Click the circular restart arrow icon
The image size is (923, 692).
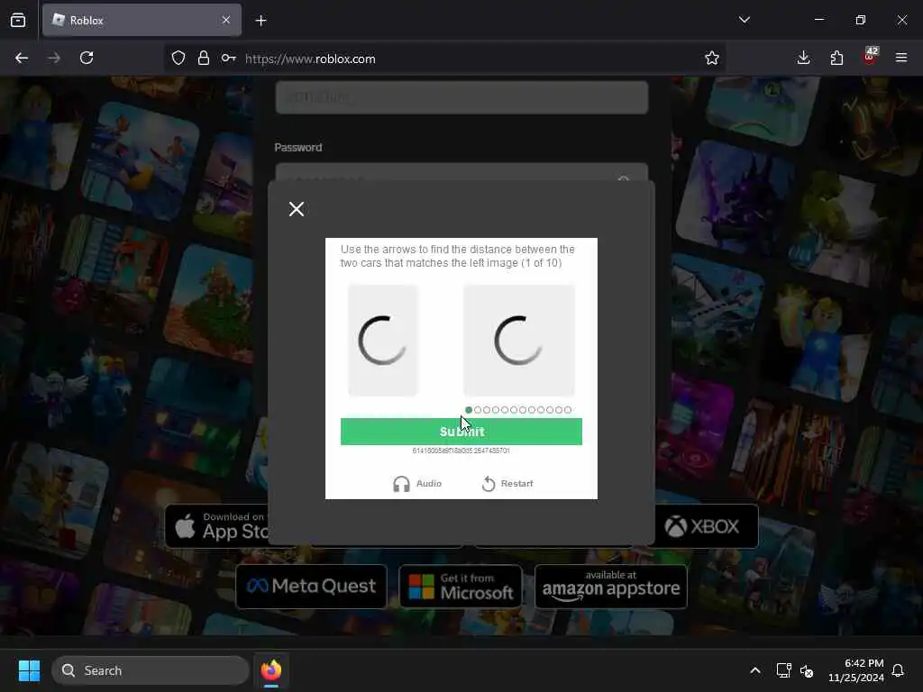point(489,484)
